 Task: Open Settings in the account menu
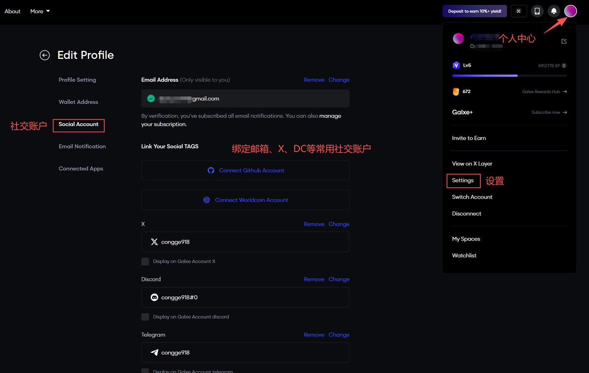click(463, 180)
